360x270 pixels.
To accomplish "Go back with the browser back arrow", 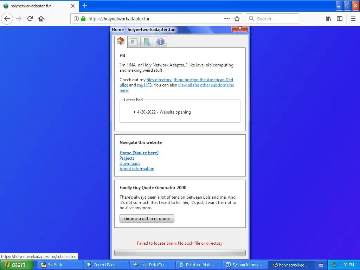I will (7, 19).
